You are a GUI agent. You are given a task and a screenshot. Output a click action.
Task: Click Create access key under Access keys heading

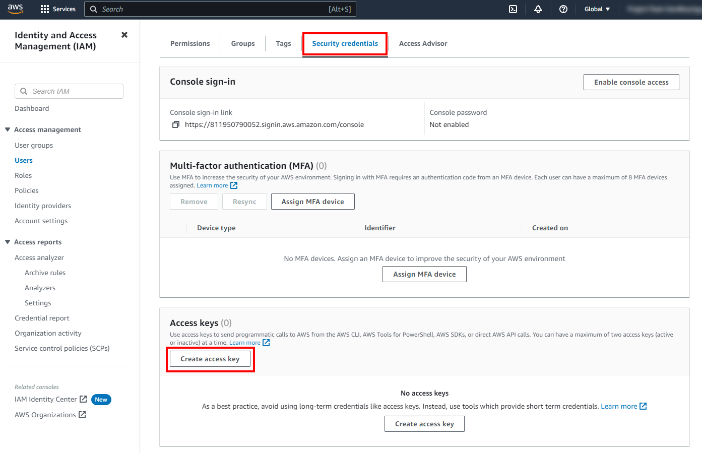(x=210, y=359)
